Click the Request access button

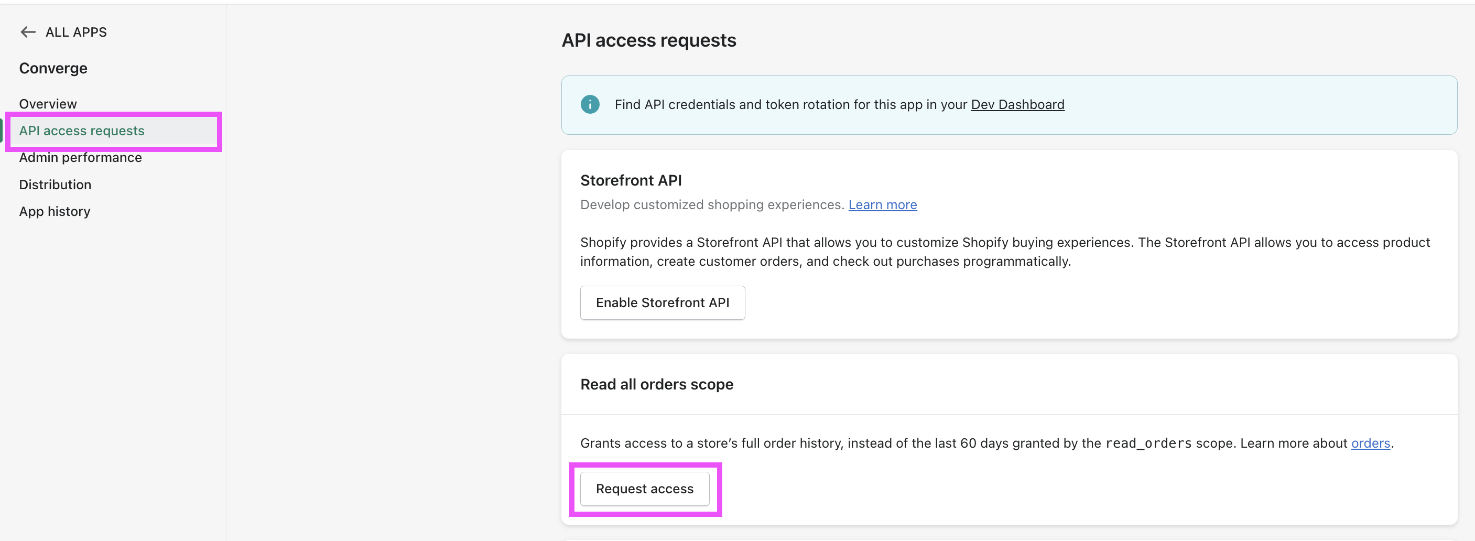(x=644, y=489)
